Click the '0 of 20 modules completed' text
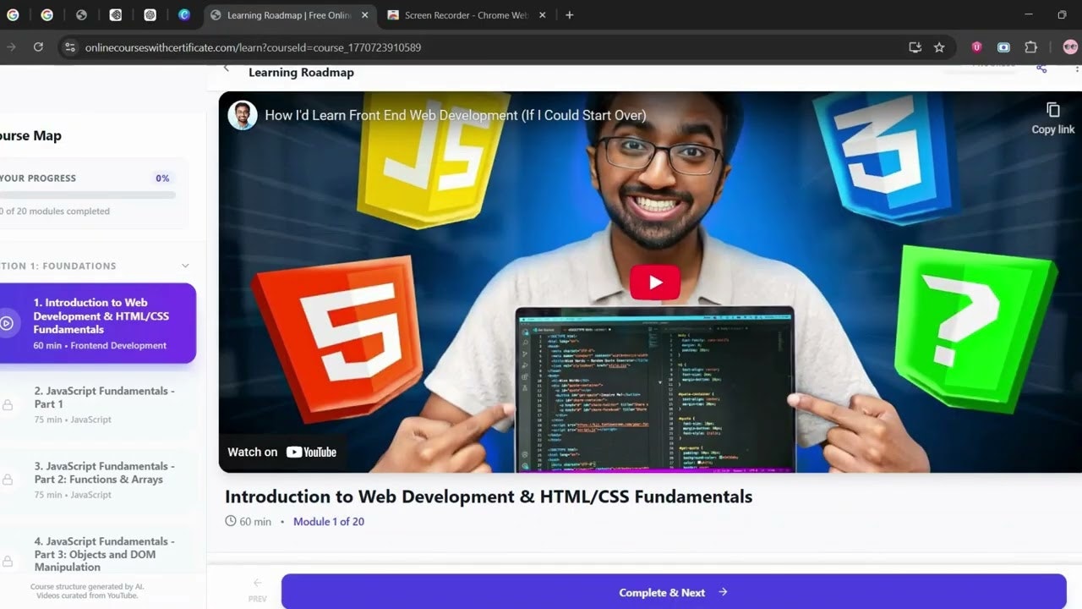The width and height of the screenshot is (1082, 609). pos(55,211)
